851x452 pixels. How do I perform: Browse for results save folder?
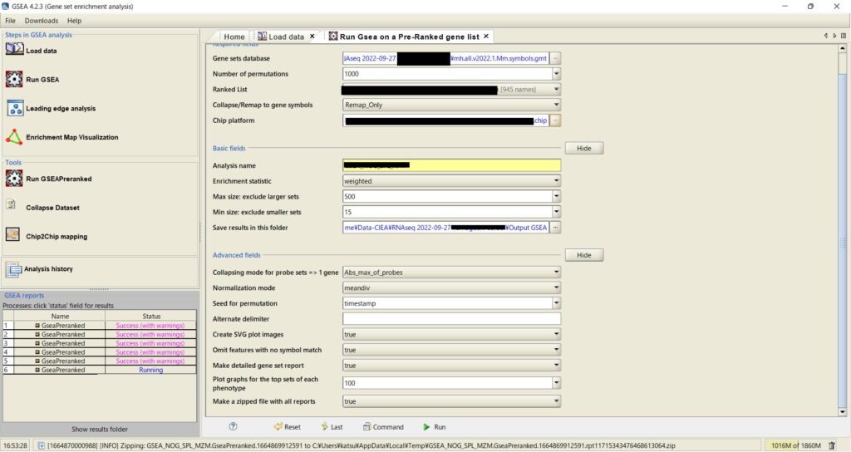point(555,228)
